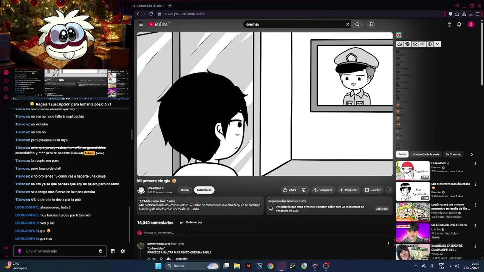
Task: Share the video via 'Compartir'
Action: coord(323,190)
